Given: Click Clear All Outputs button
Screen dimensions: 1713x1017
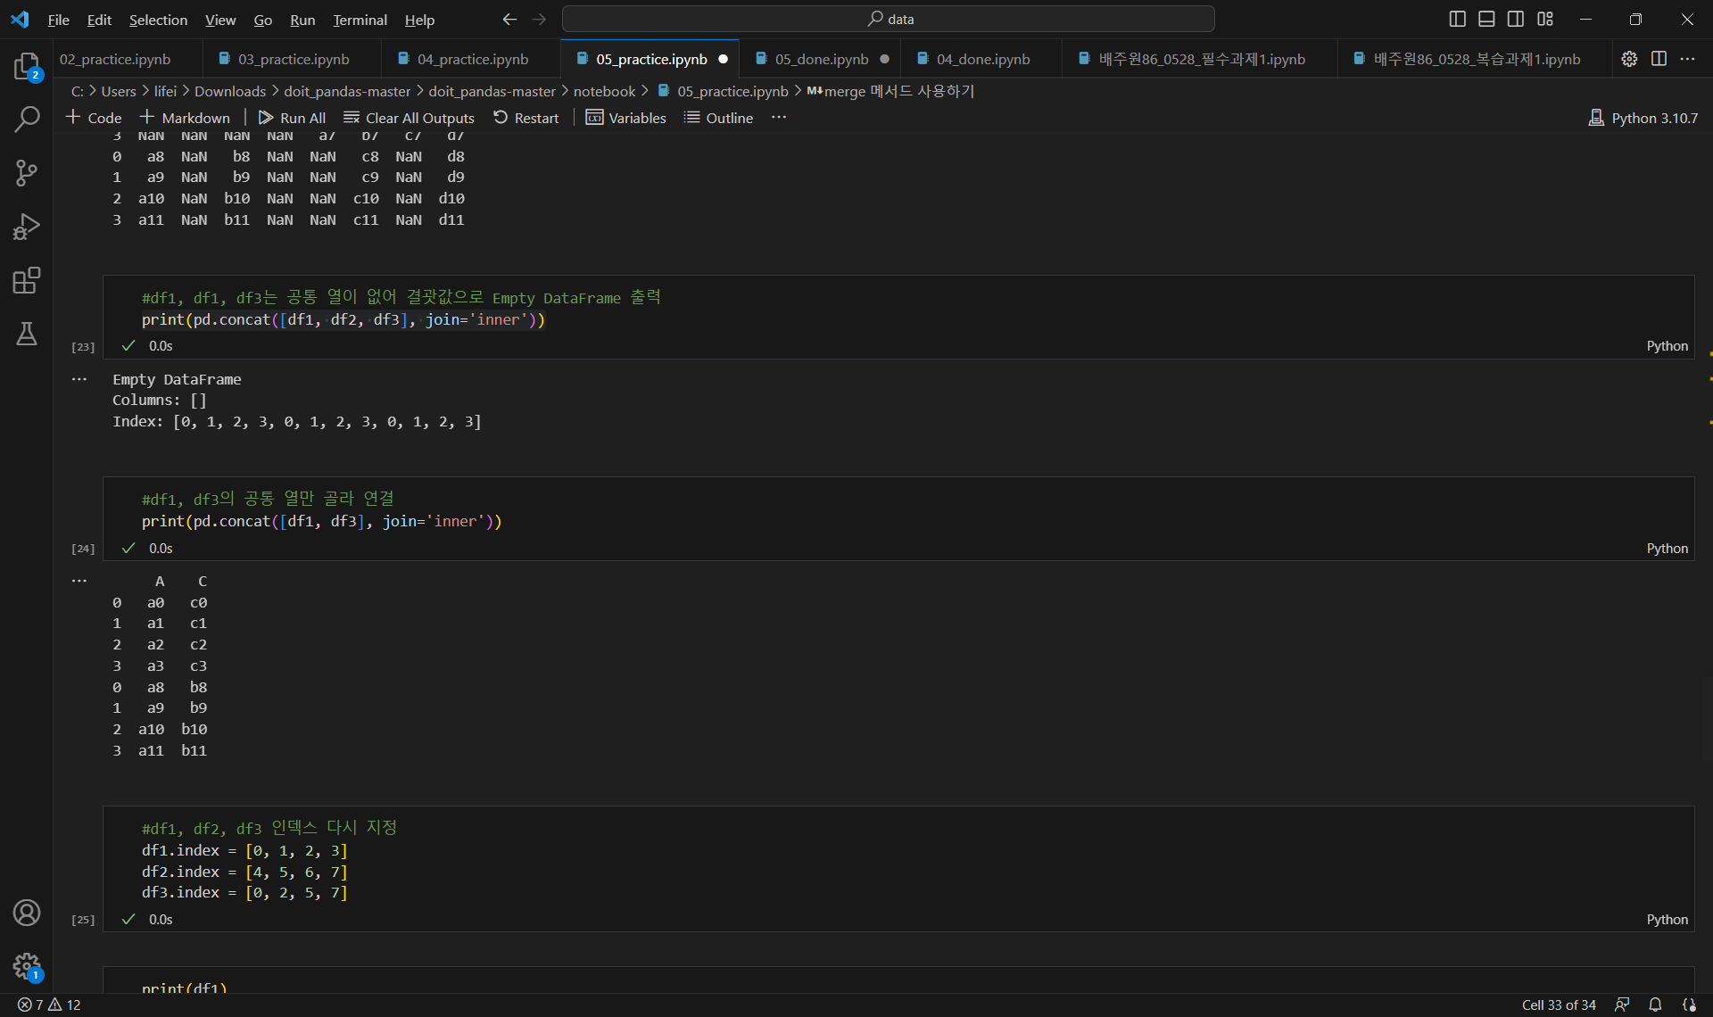Looking at the screenshot, I should point(410,118).
